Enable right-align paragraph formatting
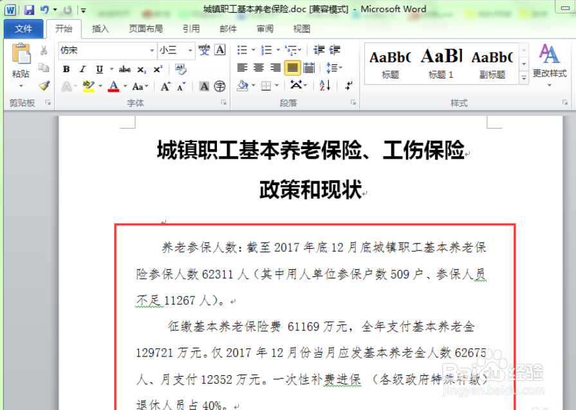This screenshot has height=410, width=576. [x=275, y=67]
